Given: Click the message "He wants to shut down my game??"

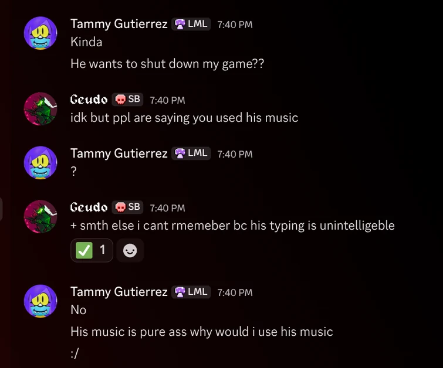Looking at the screenshot, I should point(167,64).
